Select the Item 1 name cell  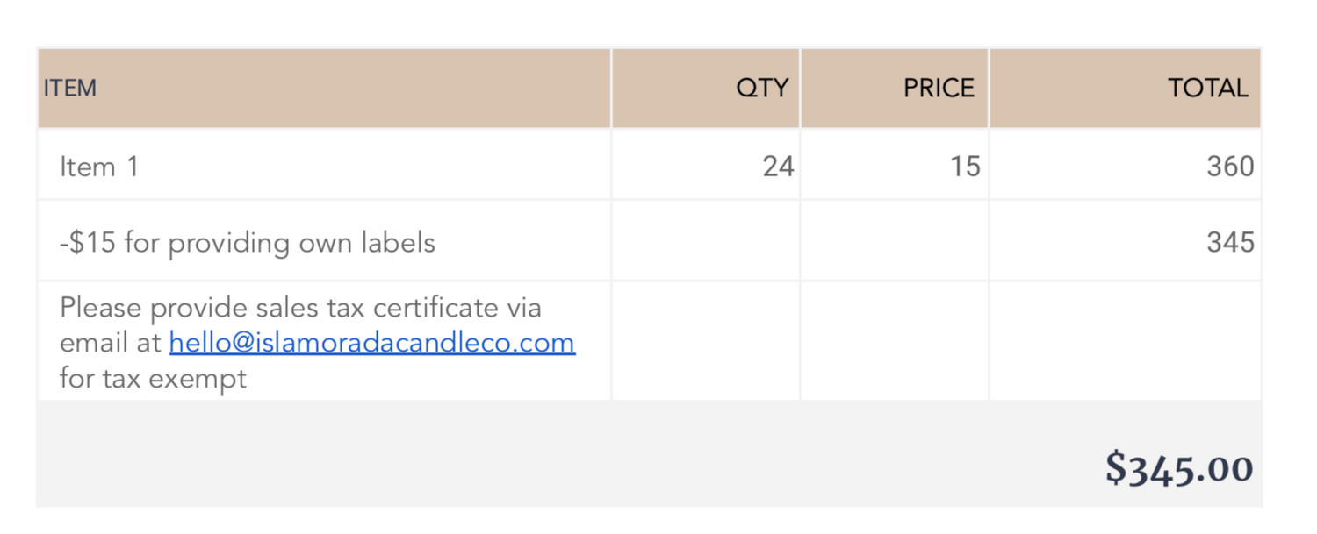point(324,165)
